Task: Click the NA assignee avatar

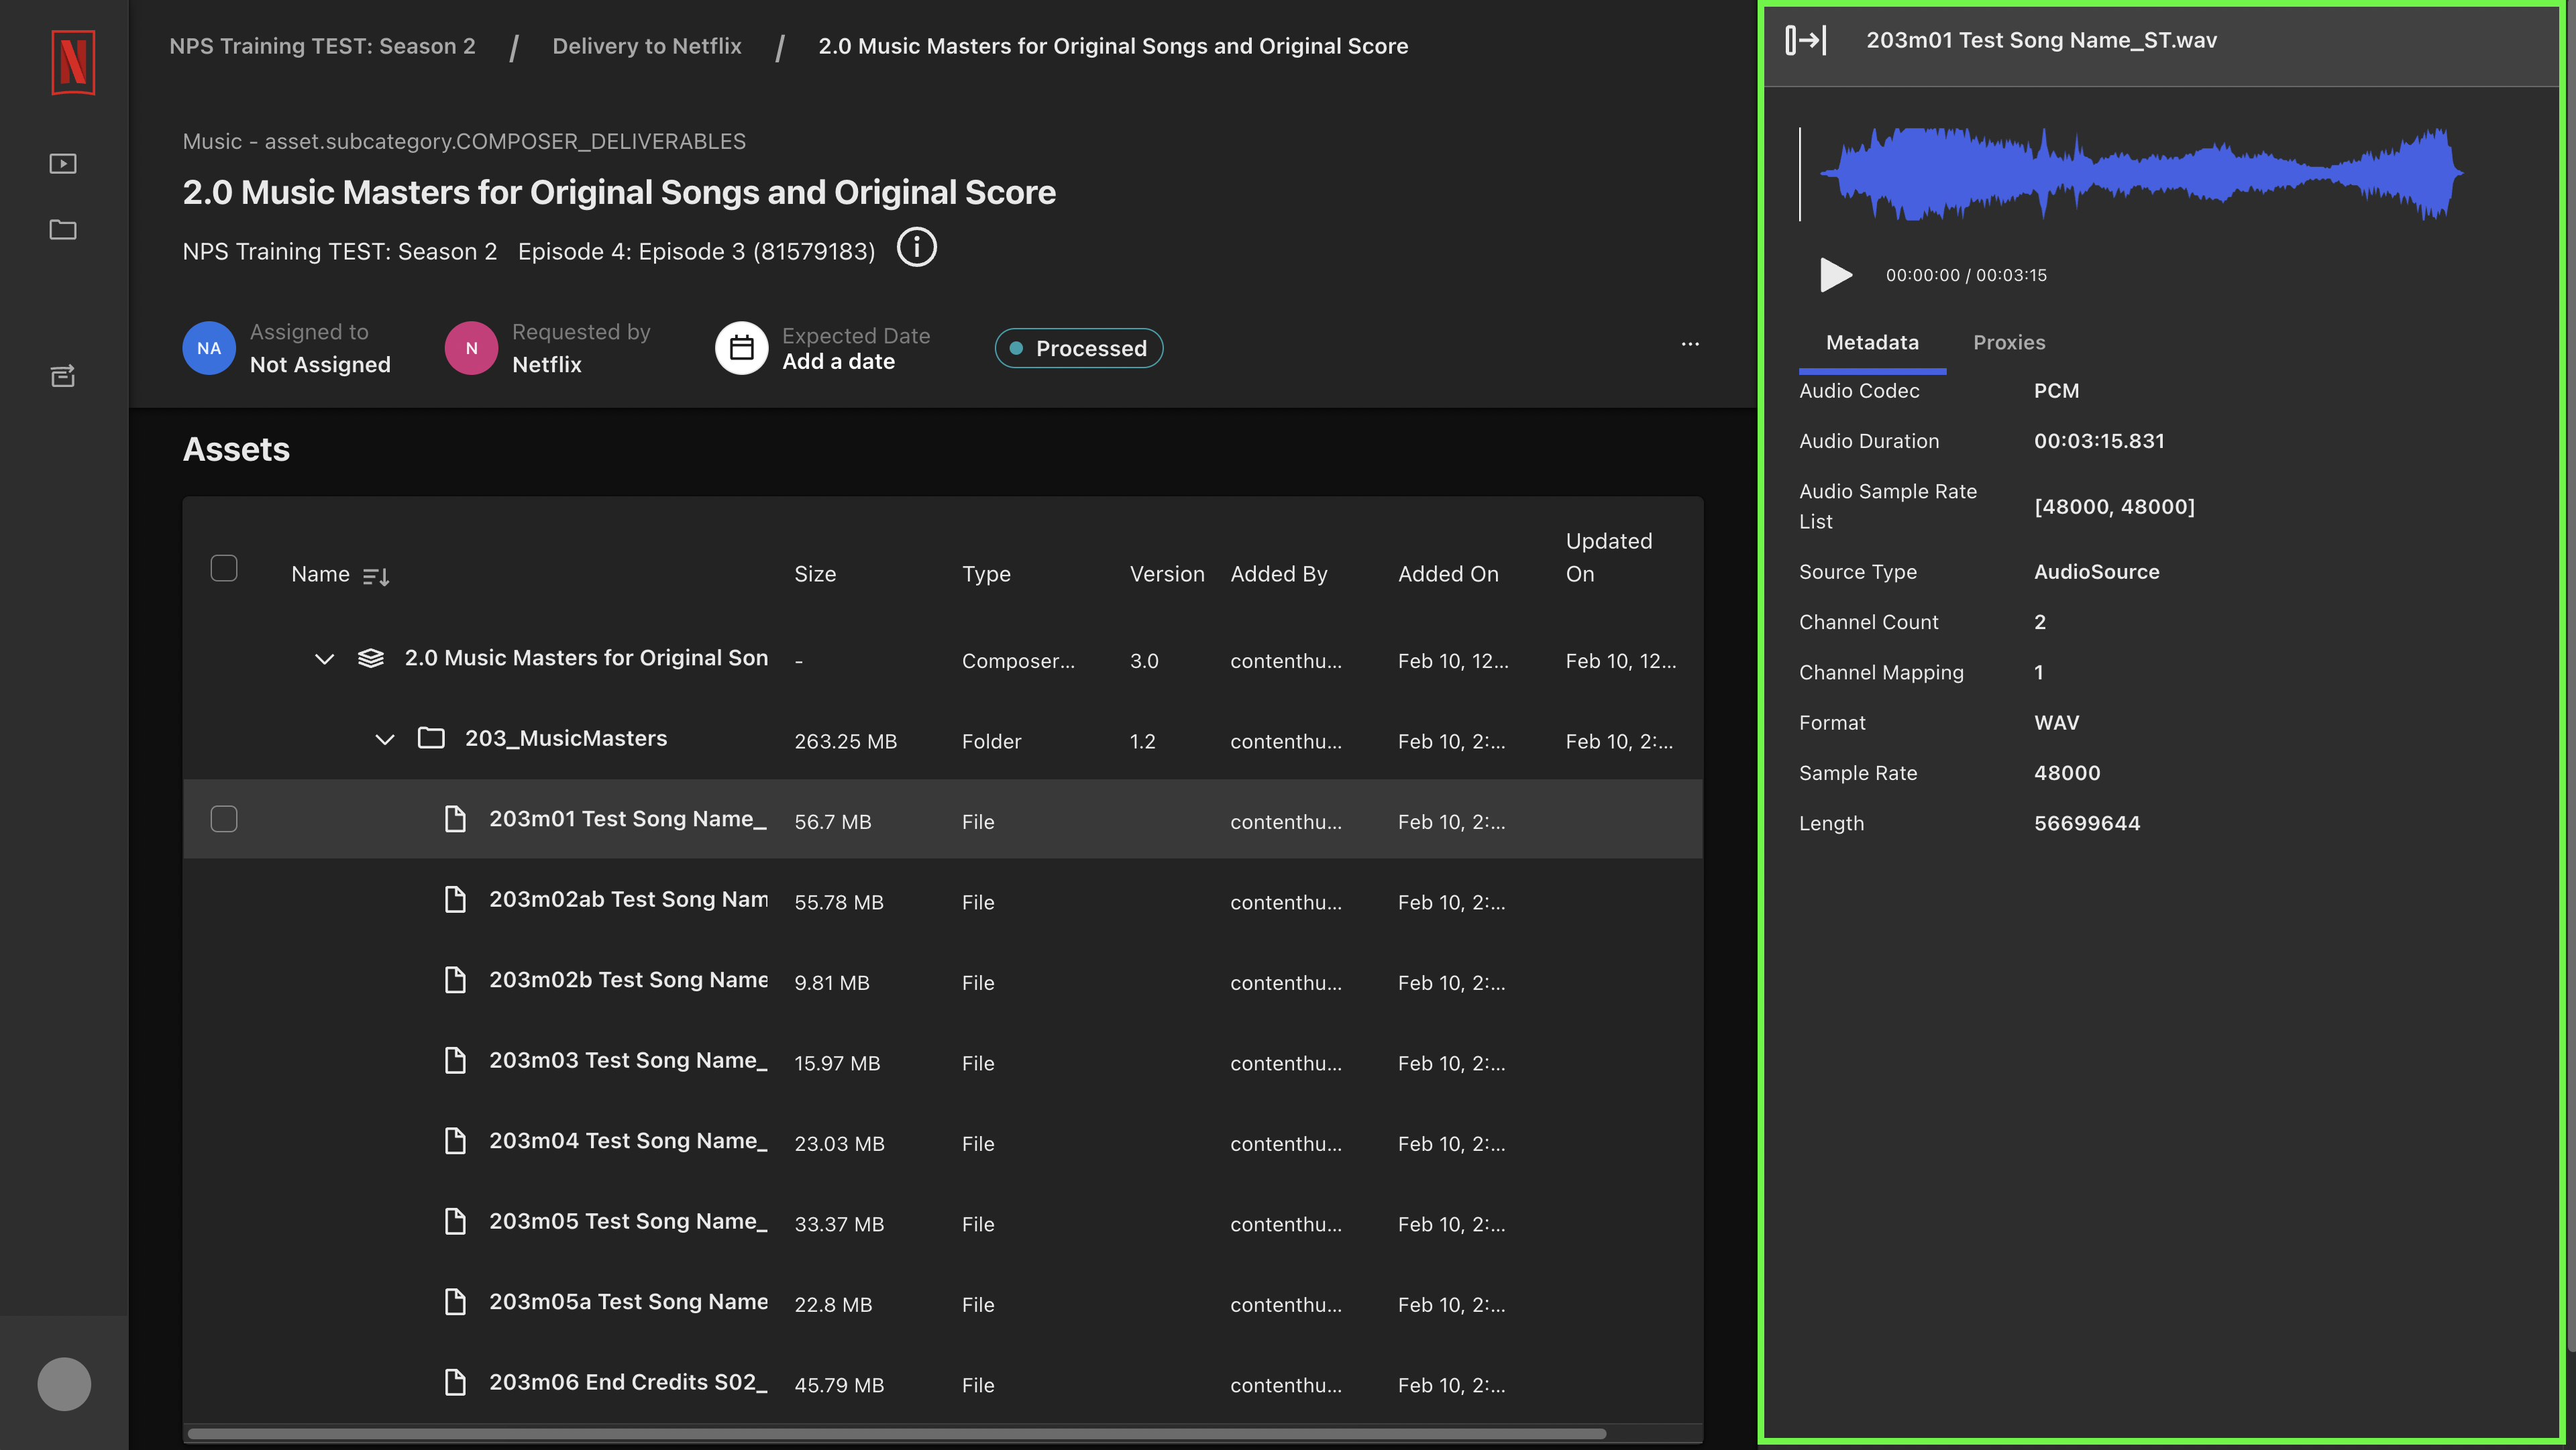Action: coord(209,348)
